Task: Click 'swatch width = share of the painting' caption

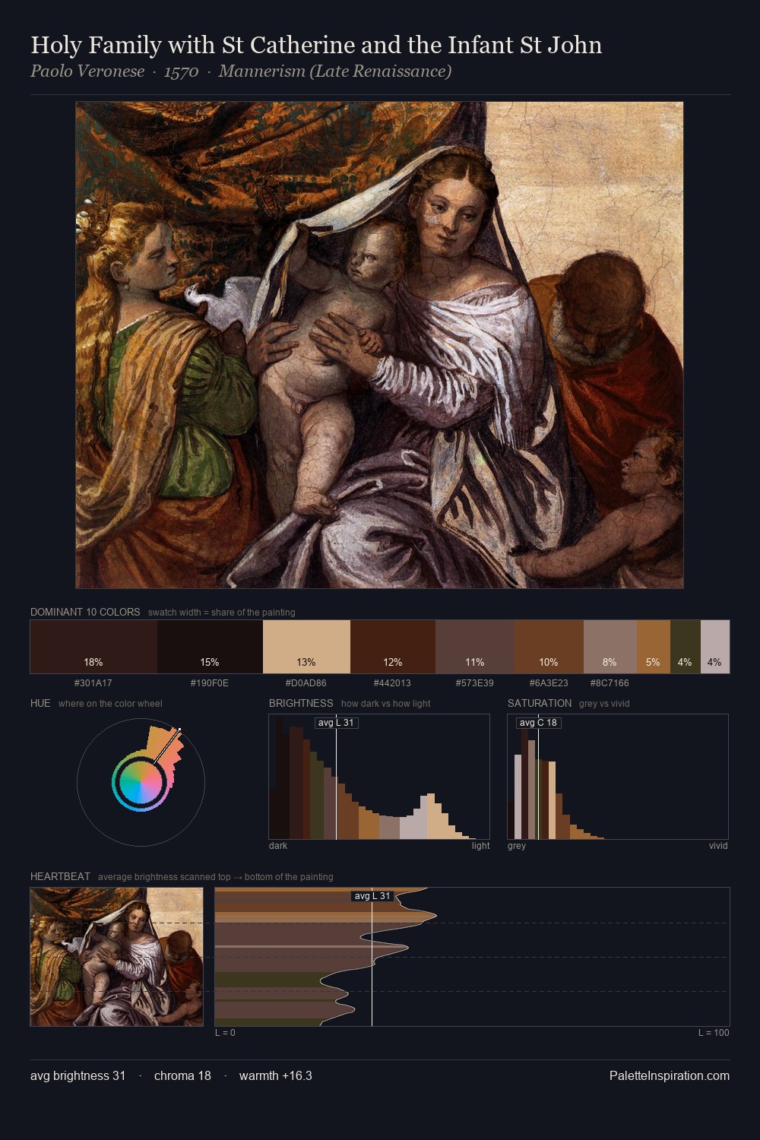Action: click(222, 613)
